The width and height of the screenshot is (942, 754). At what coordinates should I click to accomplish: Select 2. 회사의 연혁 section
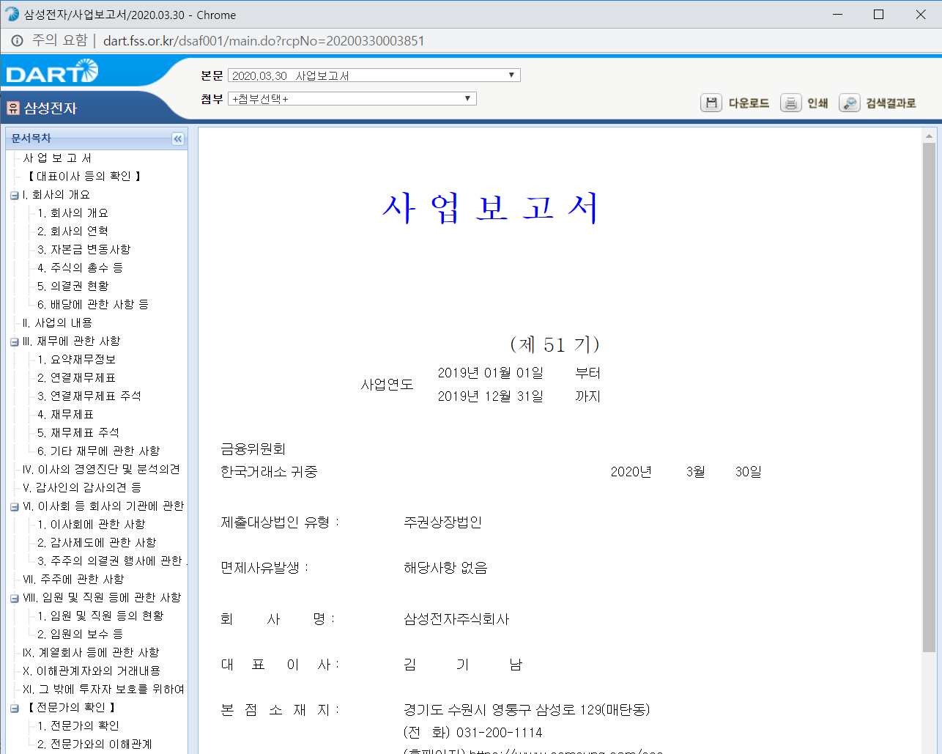[73, 231]
